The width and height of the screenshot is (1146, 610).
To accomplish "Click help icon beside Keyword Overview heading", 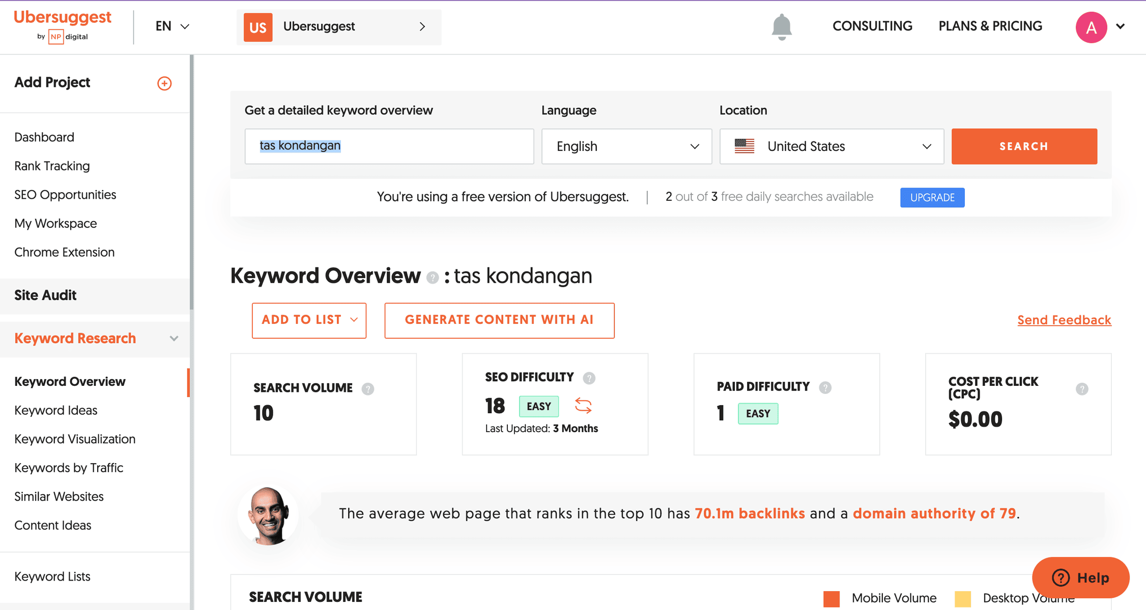I will pos(433,278).
